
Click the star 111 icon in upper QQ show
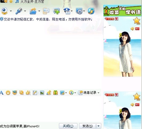click(137, 21)
